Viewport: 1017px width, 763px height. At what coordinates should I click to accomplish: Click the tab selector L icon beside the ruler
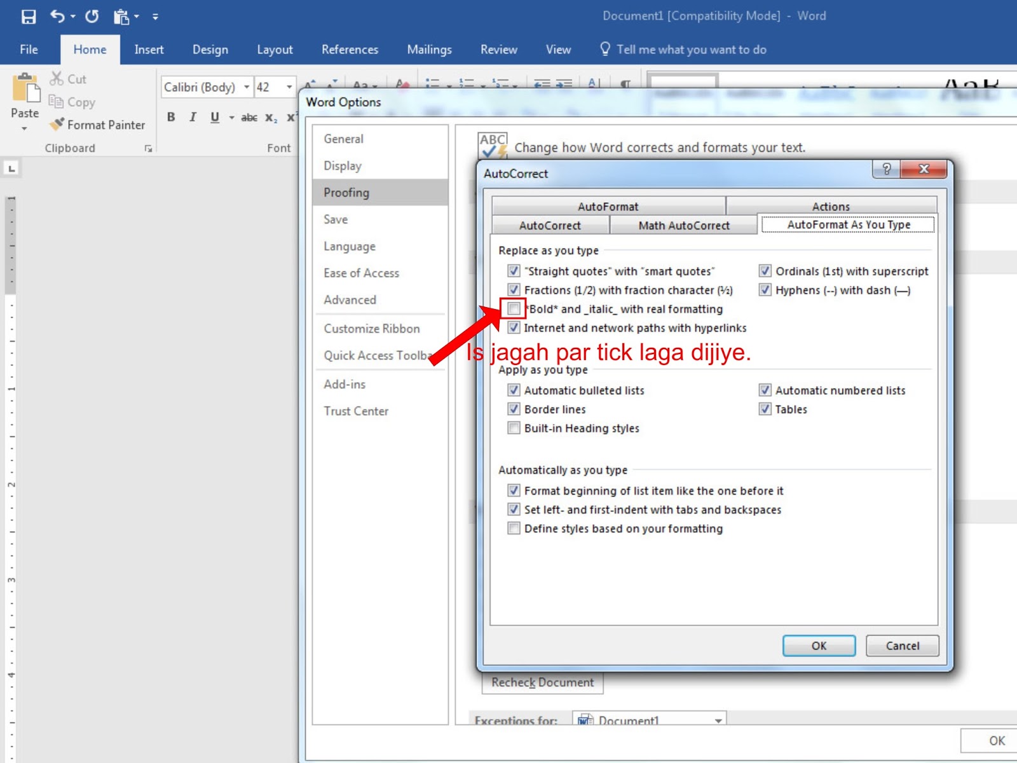[x=11, y=168]
